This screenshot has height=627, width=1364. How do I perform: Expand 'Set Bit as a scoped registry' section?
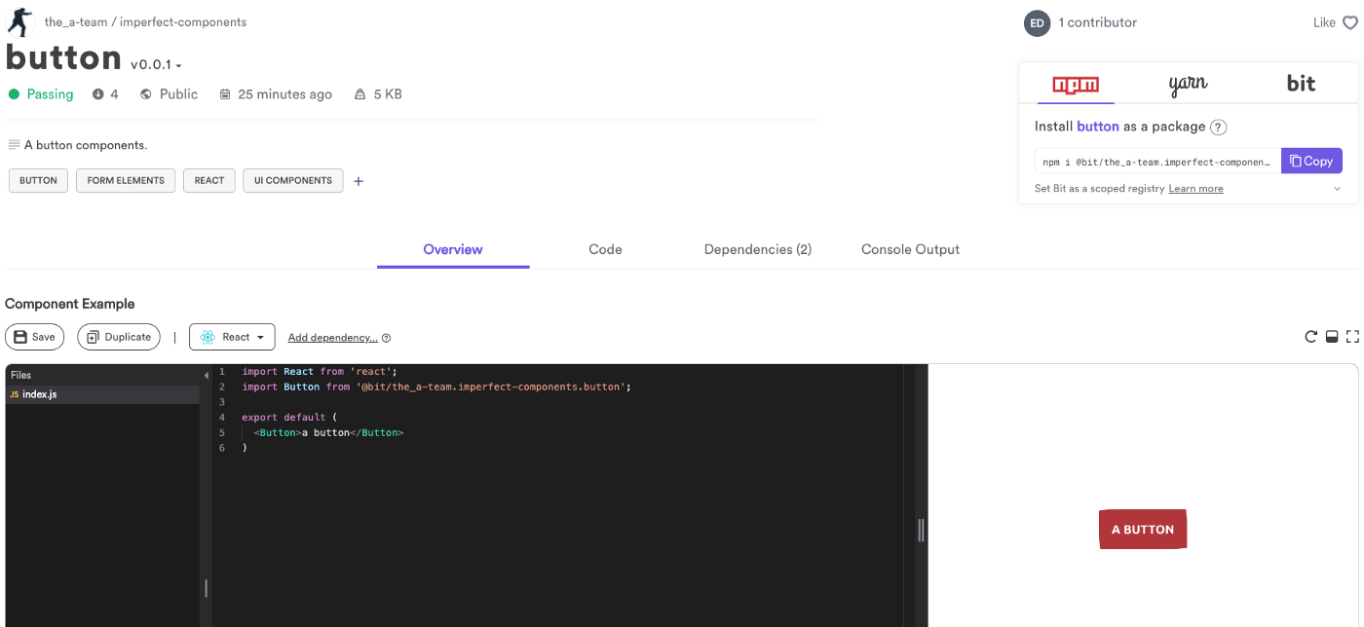[x=1337, y=188]
